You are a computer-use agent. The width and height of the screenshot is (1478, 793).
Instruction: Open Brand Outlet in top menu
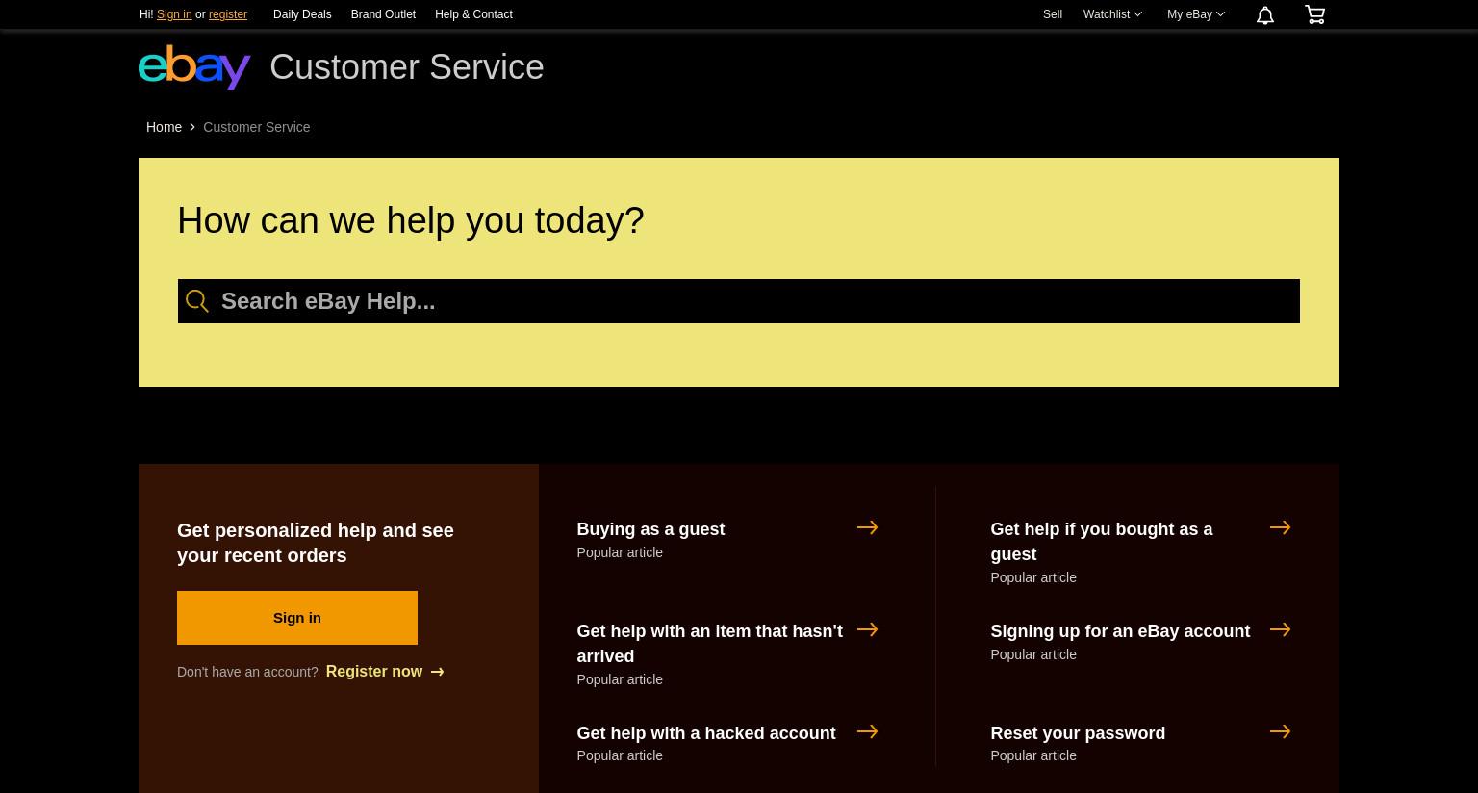coord(383,14)
